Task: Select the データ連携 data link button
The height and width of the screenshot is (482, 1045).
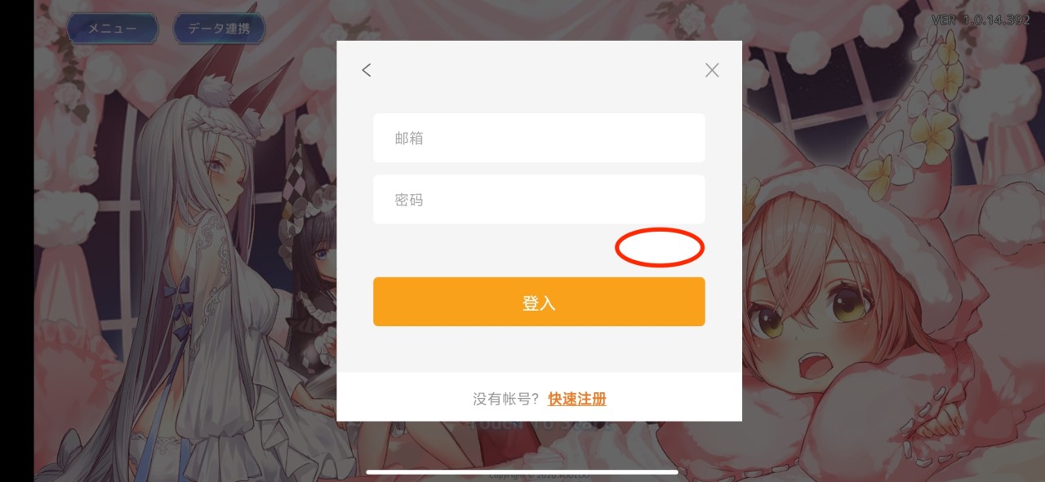Action: pos(219,29)
